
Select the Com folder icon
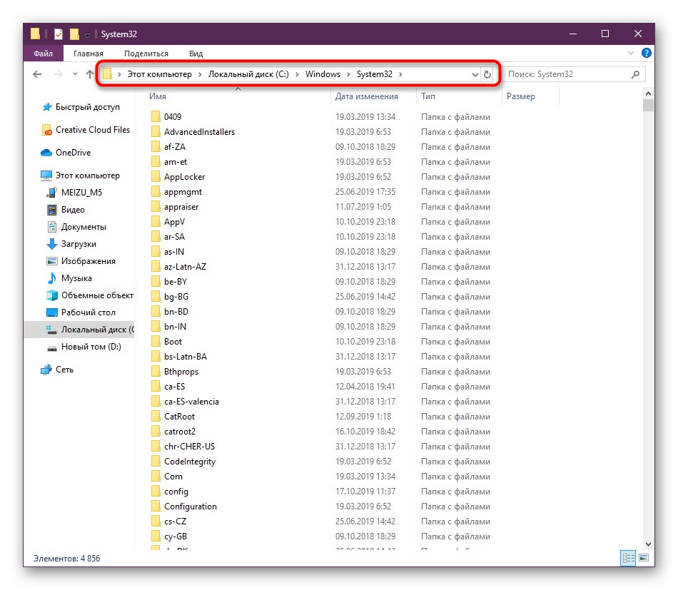click(156, 477)
